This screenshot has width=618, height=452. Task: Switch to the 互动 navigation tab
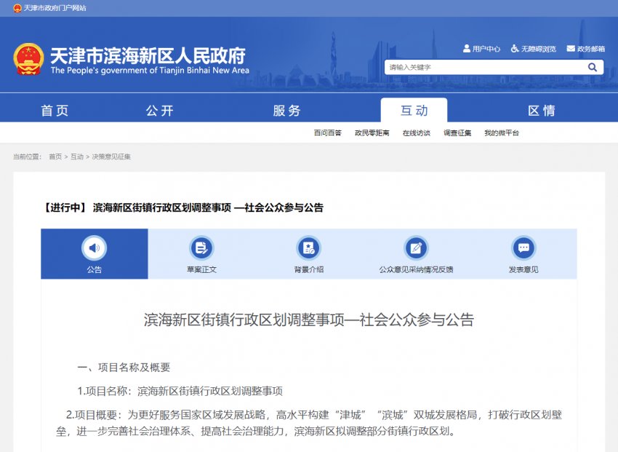(413, 110)
